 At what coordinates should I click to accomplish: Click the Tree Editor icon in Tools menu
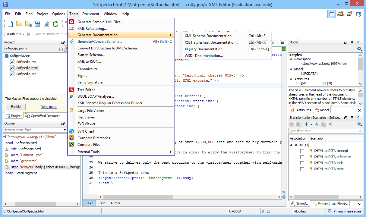coord(71,90)
